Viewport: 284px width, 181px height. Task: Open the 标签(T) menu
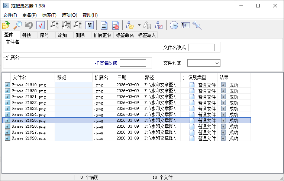pyautogui.click(x=49, y=15)
